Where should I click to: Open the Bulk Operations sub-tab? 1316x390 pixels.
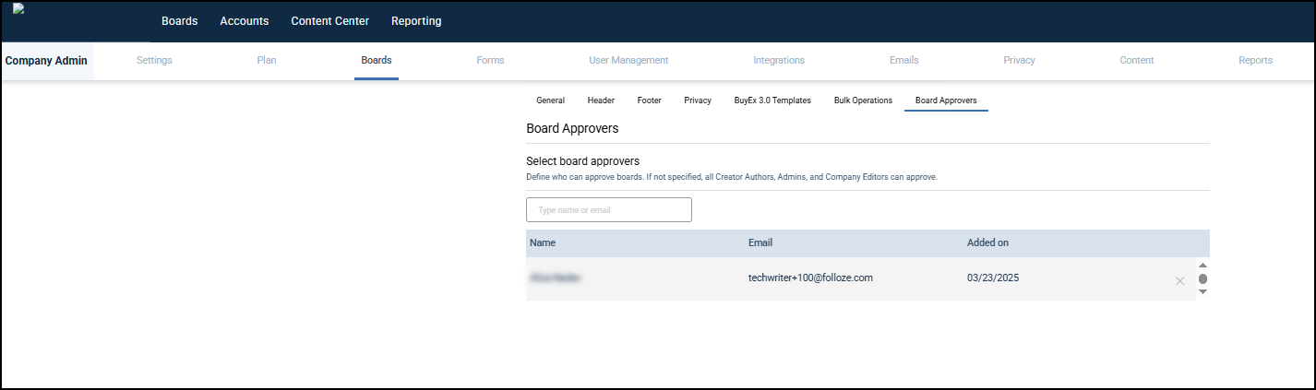[863, 100]
